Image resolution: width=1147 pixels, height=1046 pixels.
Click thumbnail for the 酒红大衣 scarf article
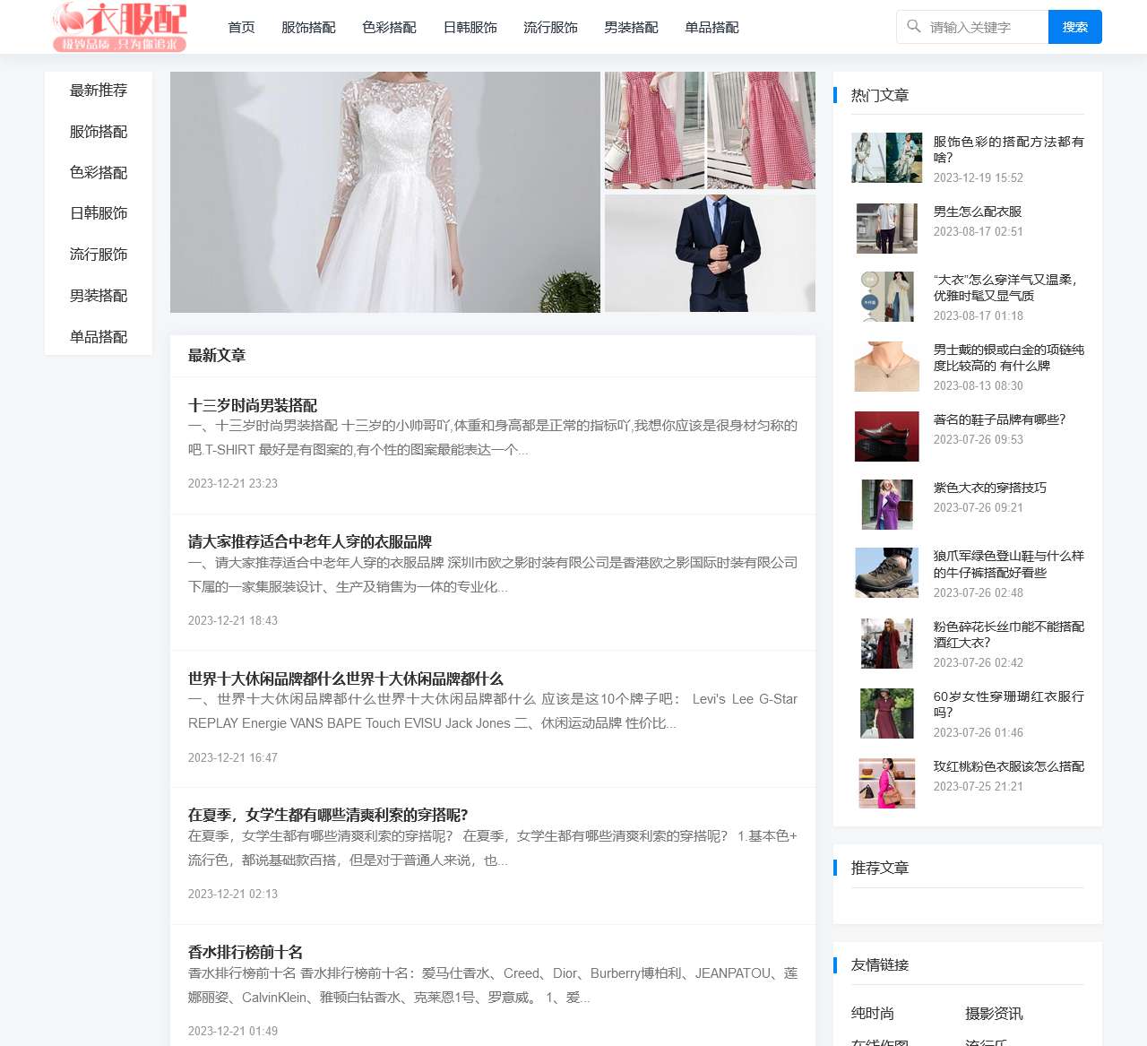(887, 644)
